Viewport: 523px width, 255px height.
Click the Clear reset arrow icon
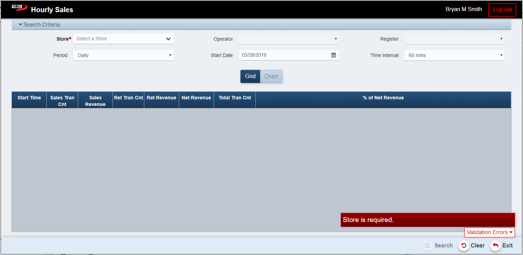pos(463,246)
